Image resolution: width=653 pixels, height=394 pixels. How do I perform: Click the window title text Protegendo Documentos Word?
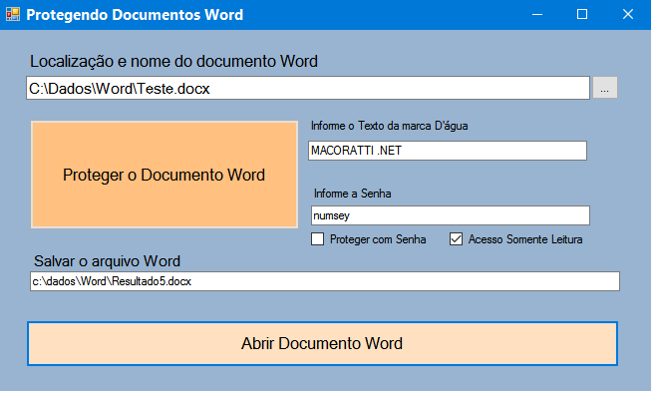pos(135,15)
